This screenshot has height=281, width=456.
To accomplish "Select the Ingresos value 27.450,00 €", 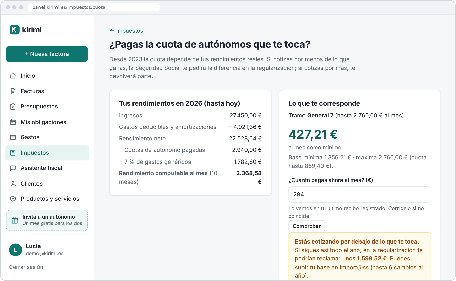I will coord(245,115).
